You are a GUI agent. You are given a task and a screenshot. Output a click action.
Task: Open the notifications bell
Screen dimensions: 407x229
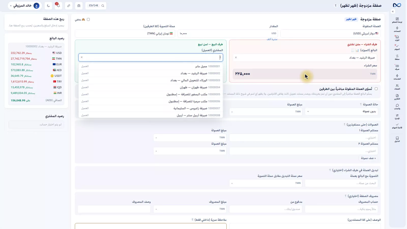[58, 6]
